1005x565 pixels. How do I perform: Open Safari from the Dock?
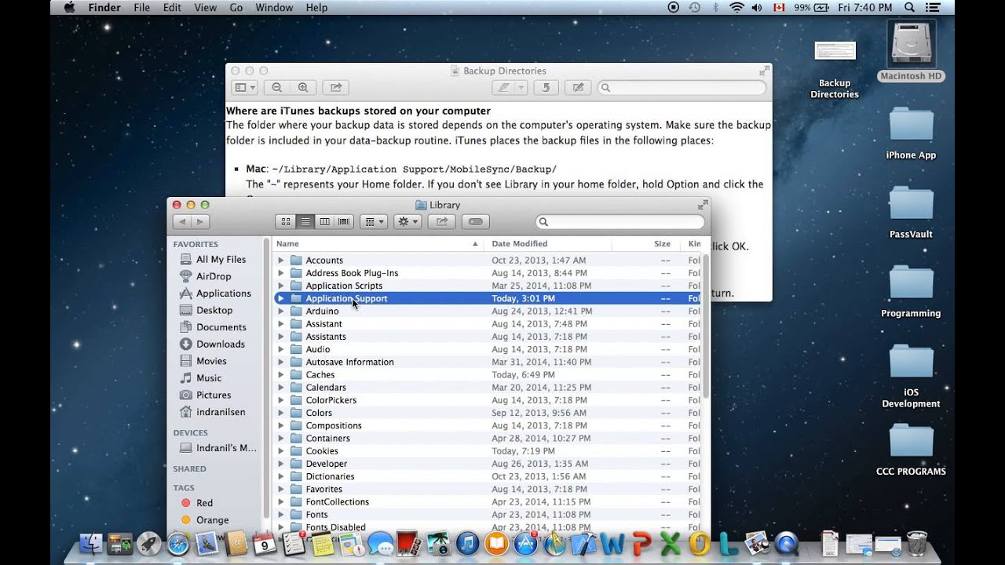point(178,543)
